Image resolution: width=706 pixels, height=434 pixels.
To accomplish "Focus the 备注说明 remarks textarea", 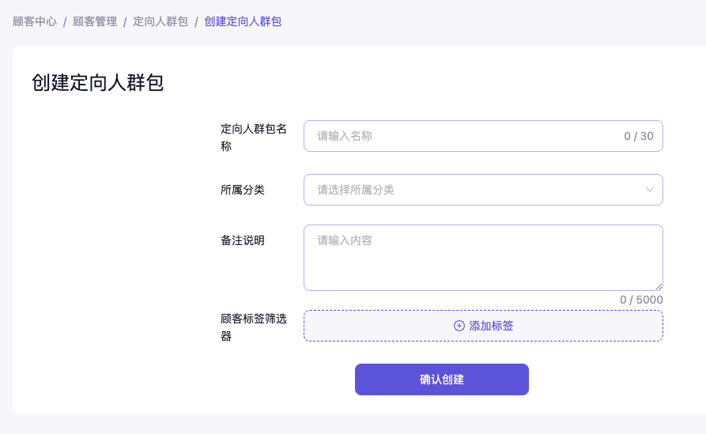I will pos(482,258).
